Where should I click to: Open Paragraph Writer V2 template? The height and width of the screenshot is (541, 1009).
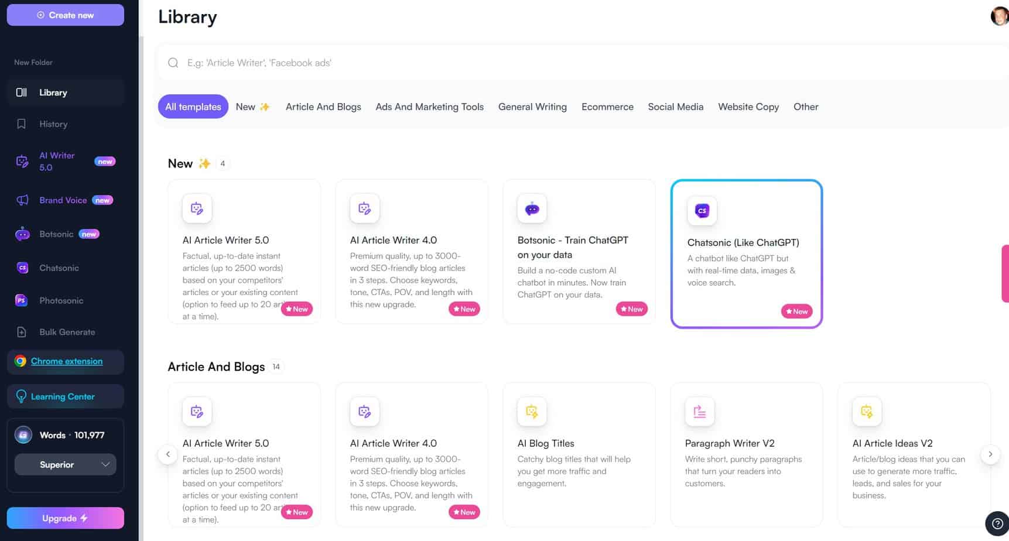pyautogui.click(x=747, y=454)
